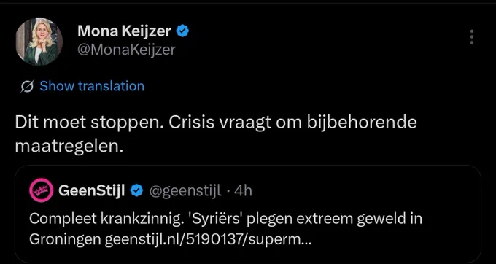Open the three-dot more options menu
The width and height of the screenshot is (496, 264).
[x=472, y=37]
